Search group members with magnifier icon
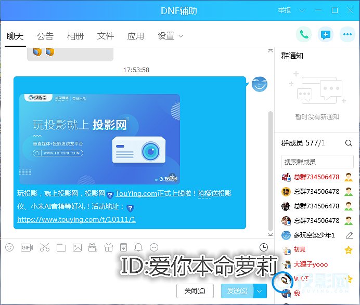 349,143
